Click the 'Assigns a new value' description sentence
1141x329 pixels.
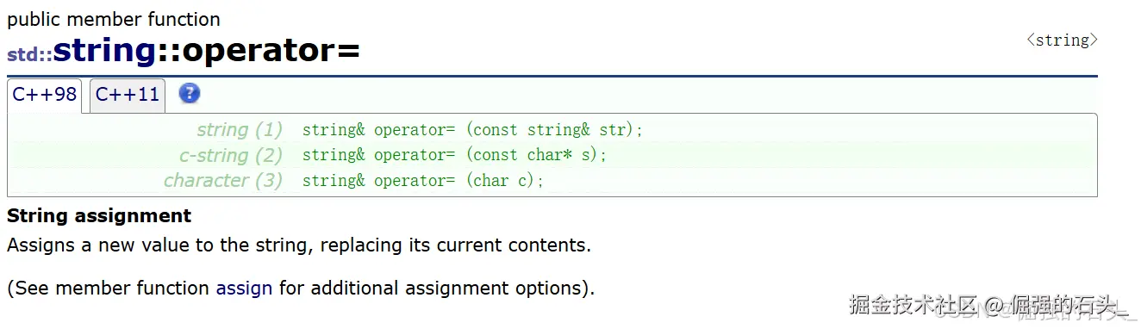click(x=299, y=245)
